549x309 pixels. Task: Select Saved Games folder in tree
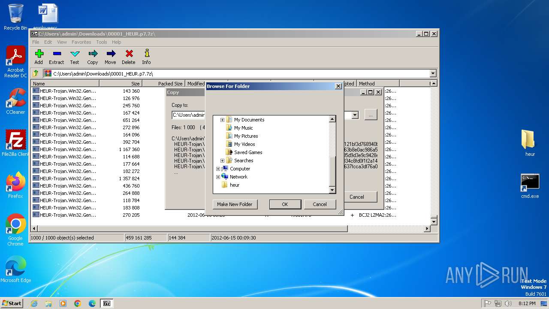click(x=248, y=152)
